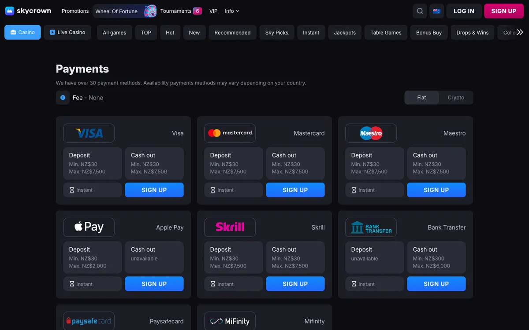Select the All games category tab
The width and height of the screenshot is (529, 330).
(115, 33)
